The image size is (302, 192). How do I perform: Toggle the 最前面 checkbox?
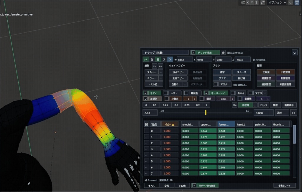pos(186,93)
